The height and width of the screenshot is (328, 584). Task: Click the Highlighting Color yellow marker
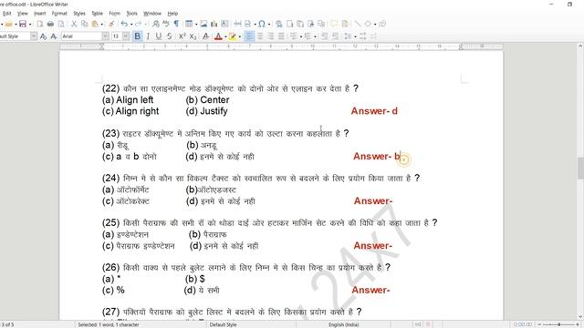click(233, 36)
